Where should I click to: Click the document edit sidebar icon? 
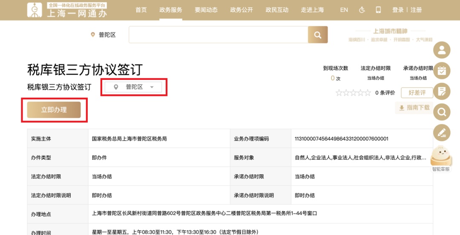tap(442, 91)
